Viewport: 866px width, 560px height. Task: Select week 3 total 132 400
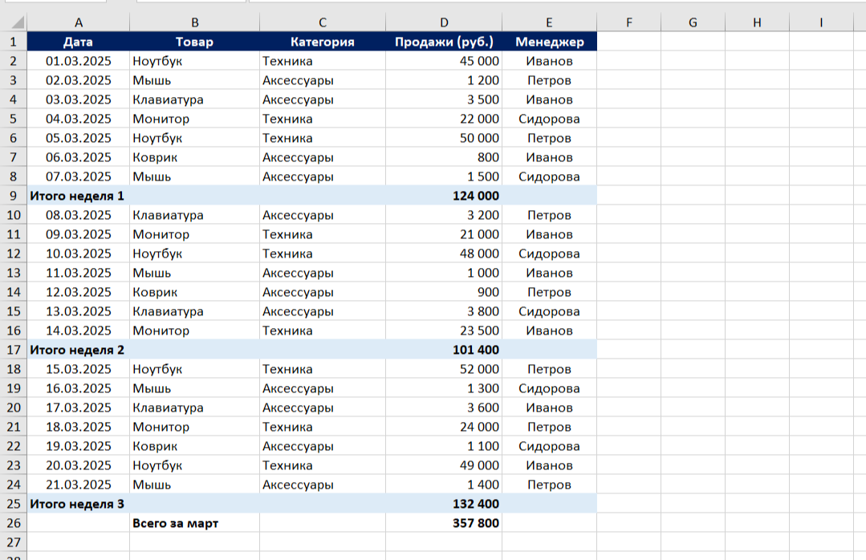444,504
